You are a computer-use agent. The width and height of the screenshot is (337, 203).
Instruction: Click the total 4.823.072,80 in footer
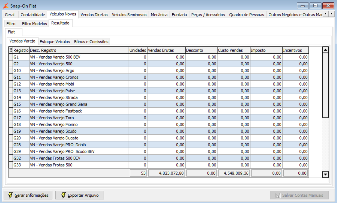166,173
